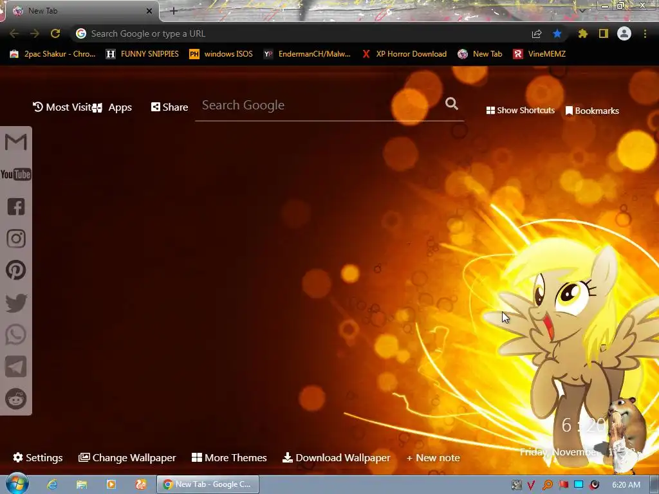Select Chrome New Tab taskbar button
The height and width of the screenshot is (494, 659).
tap(208, 484)
